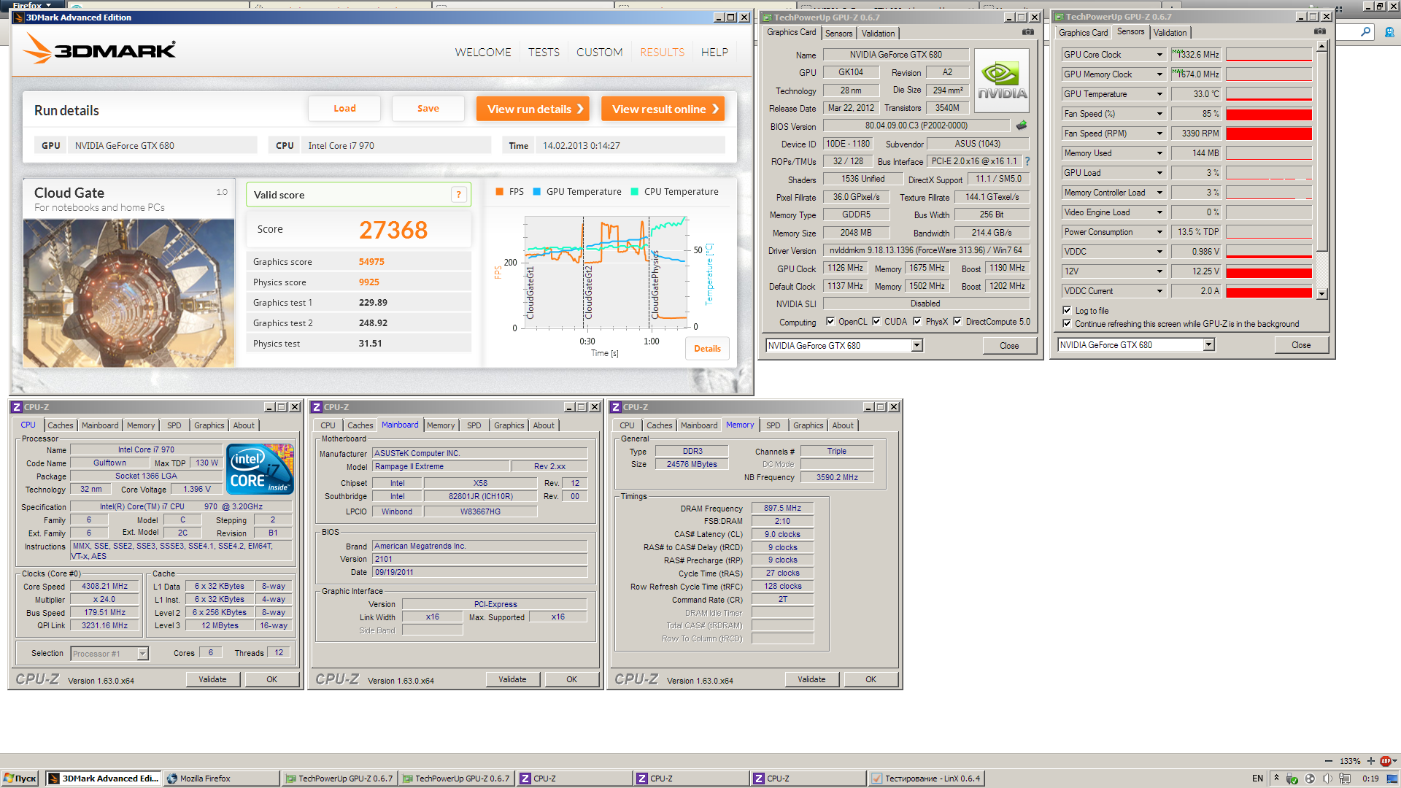Click the BIOS save chip icon

1021,125
